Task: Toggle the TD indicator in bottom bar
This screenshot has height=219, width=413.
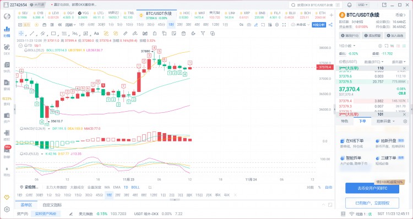Action: (126, 188)
